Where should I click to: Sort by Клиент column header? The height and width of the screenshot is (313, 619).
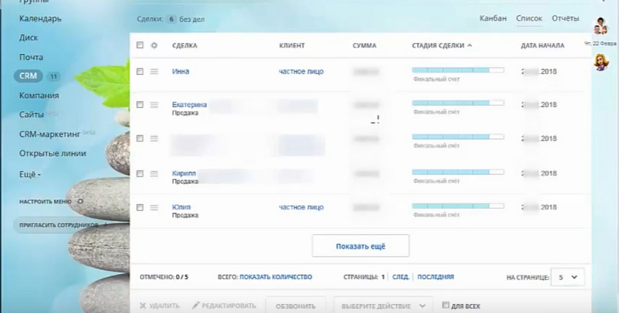(291, 46)
